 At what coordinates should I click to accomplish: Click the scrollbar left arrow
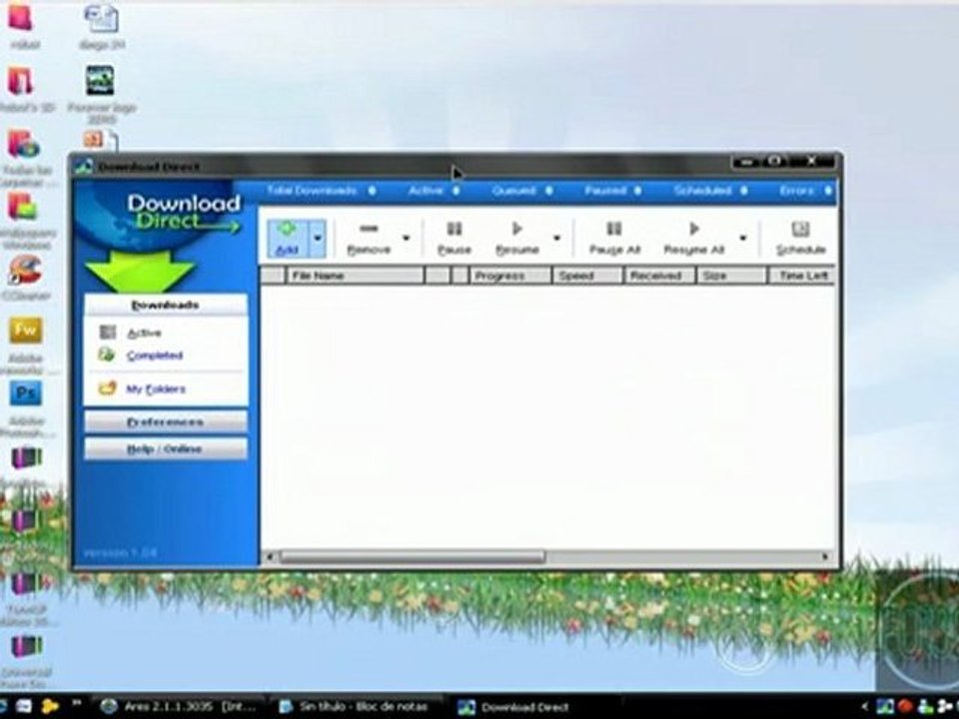click(x=269, y=557)
